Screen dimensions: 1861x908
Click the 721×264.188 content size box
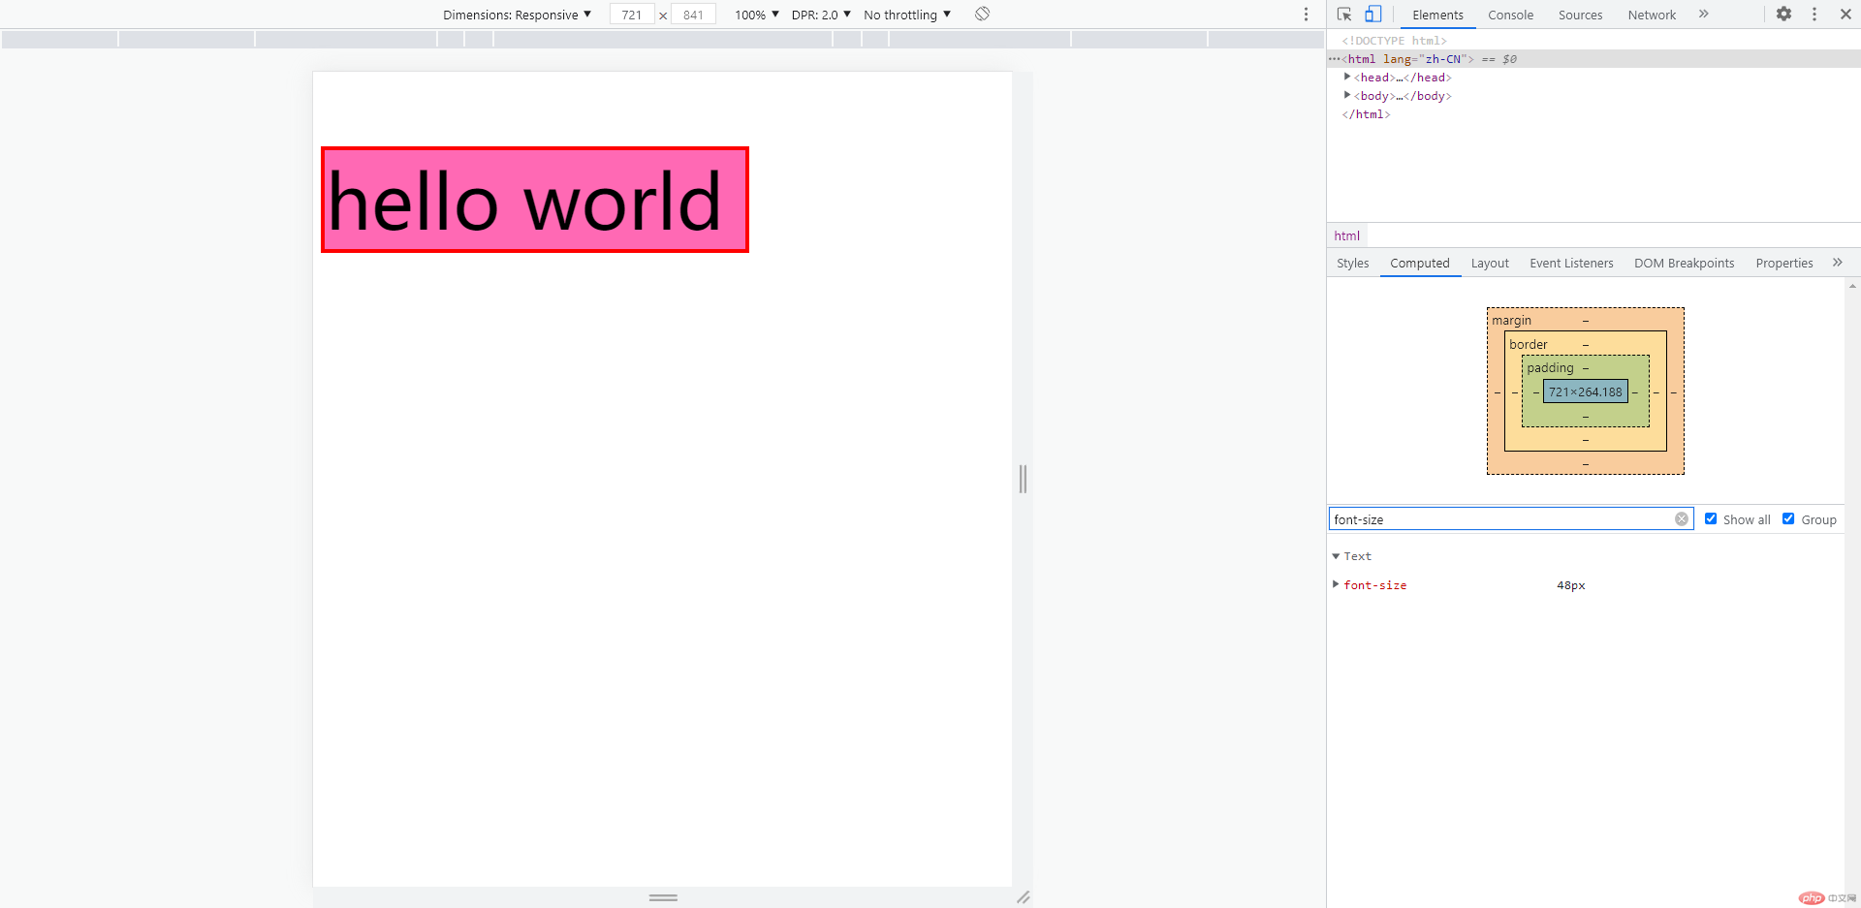point(1586,391)
